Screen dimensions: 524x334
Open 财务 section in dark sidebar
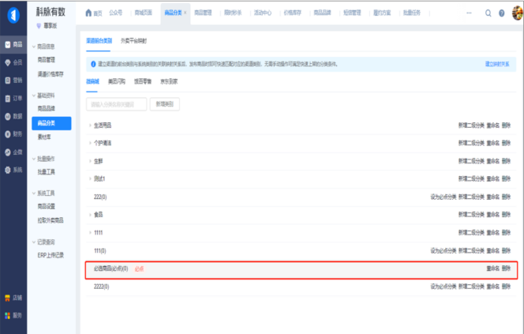13,134
